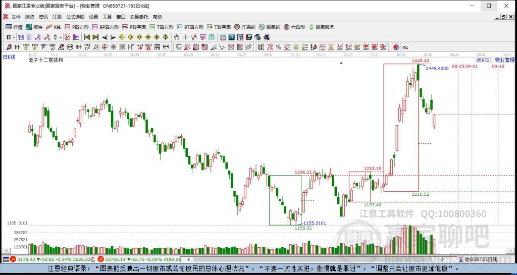Open the T四方形 tool
This screenshot has width=517, height=275.
pos(162,27)
